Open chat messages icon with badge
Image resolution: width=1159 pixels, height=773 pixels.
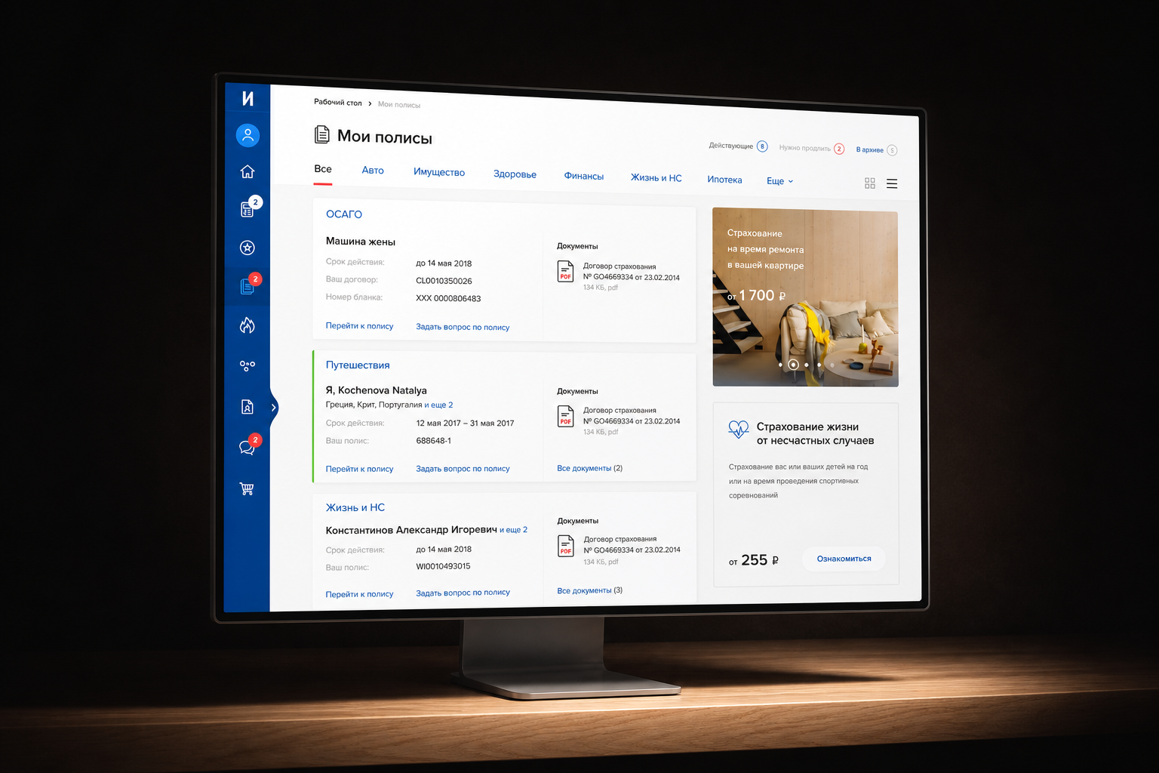coord(248,446)
